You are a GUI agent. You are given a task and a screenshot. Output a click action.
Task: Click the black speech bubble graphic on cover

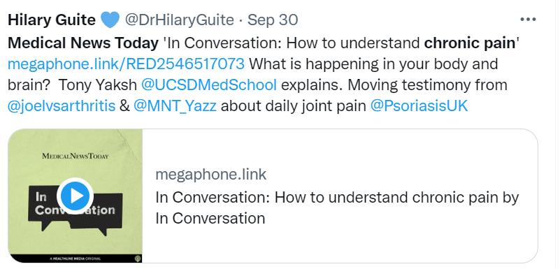[x=75, y=212]
